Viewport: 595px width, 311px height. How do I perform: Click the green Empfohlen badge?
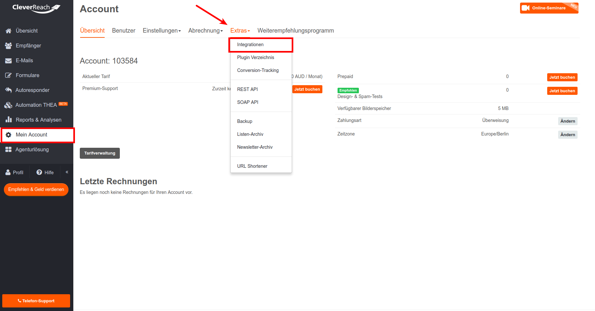tap(348, 90)
